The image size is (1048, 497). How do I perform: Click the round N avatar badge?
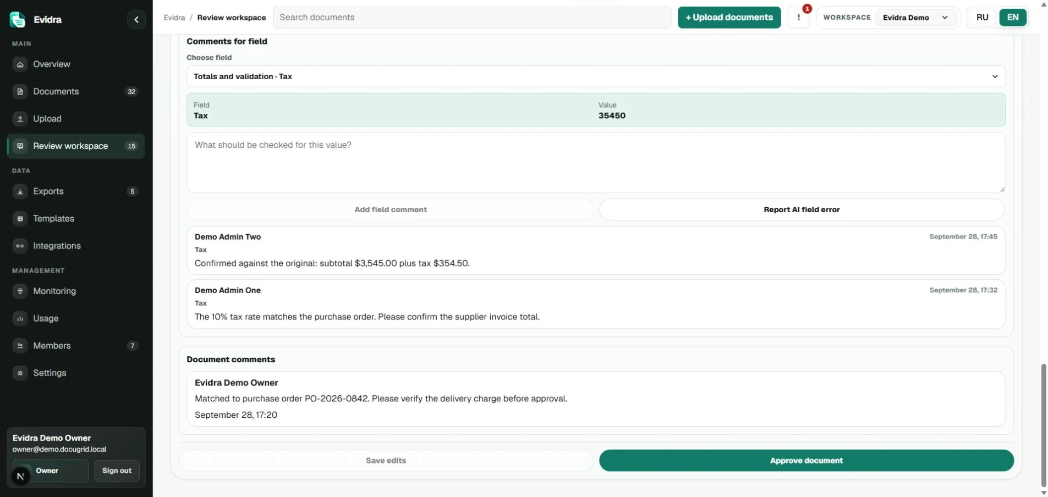coord(21,476)
